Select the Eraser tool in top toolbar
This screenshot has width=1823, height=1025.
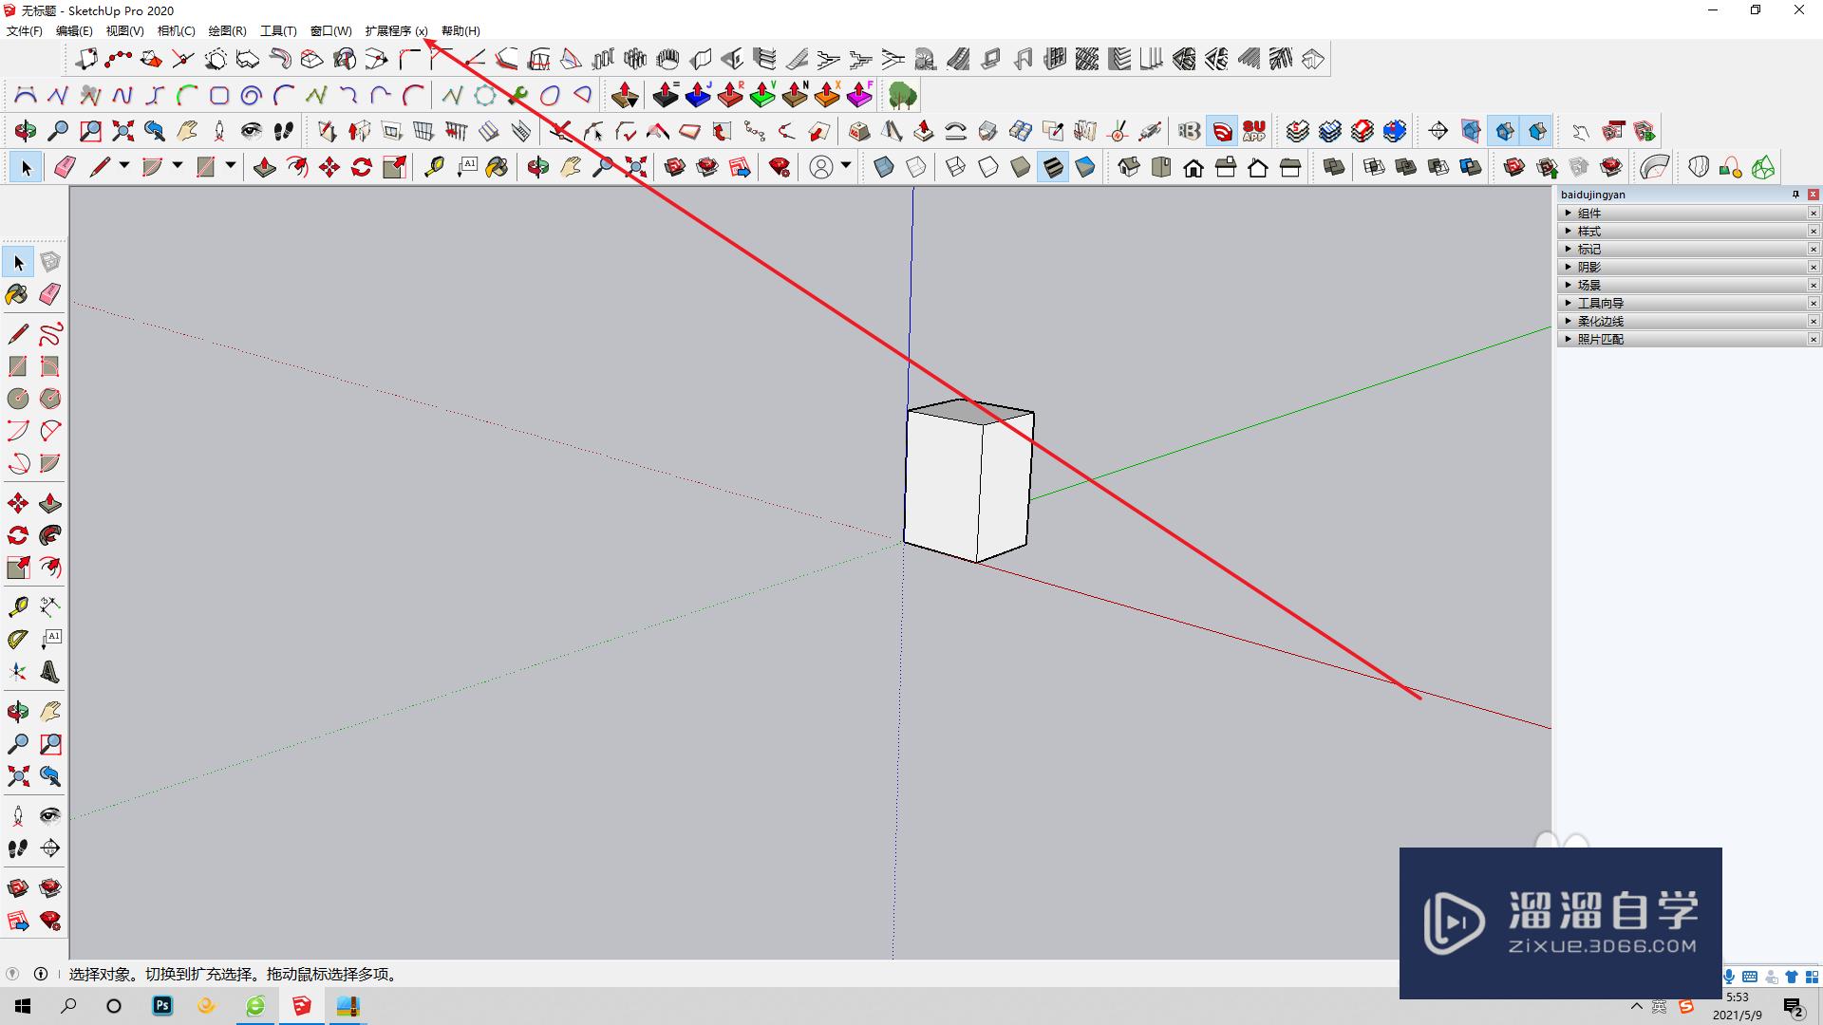(x=65, y=168)
